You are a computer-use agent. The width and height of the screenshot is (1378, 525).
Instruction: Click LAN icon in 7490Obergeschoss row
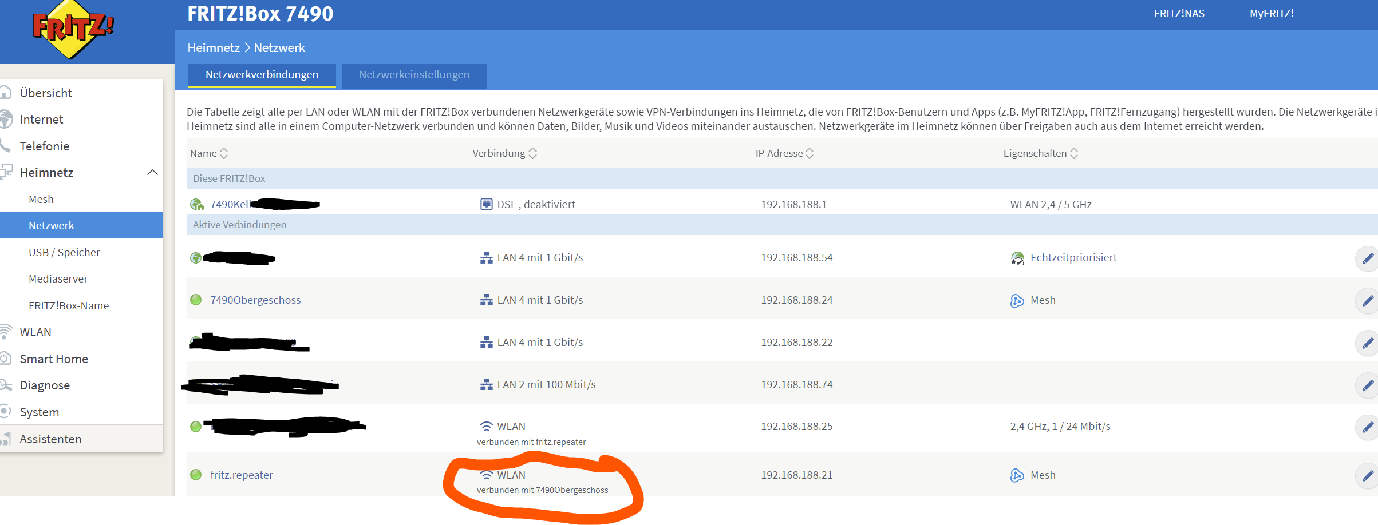[x=486, y=300]
